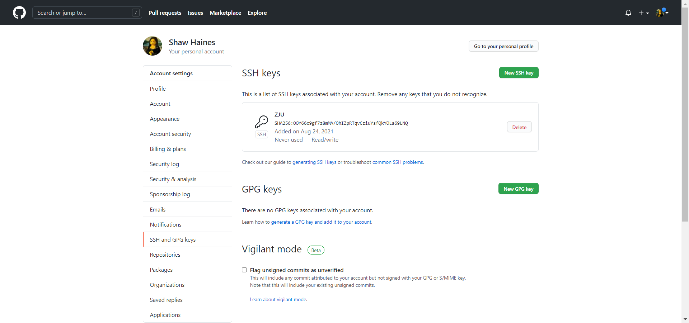
Task: Select Appearance in settings sidebar
Action: (x=188, y=119)
